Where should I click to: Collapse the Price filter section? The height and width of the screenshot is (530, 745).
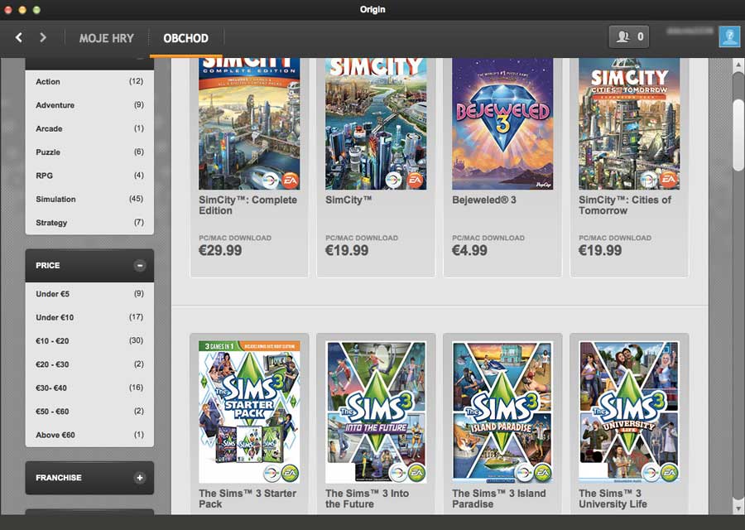point(139,266)
